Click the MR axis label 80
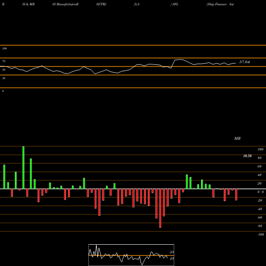Image resolution: width=266 pixels, height=266 pixels. (260, 158)
